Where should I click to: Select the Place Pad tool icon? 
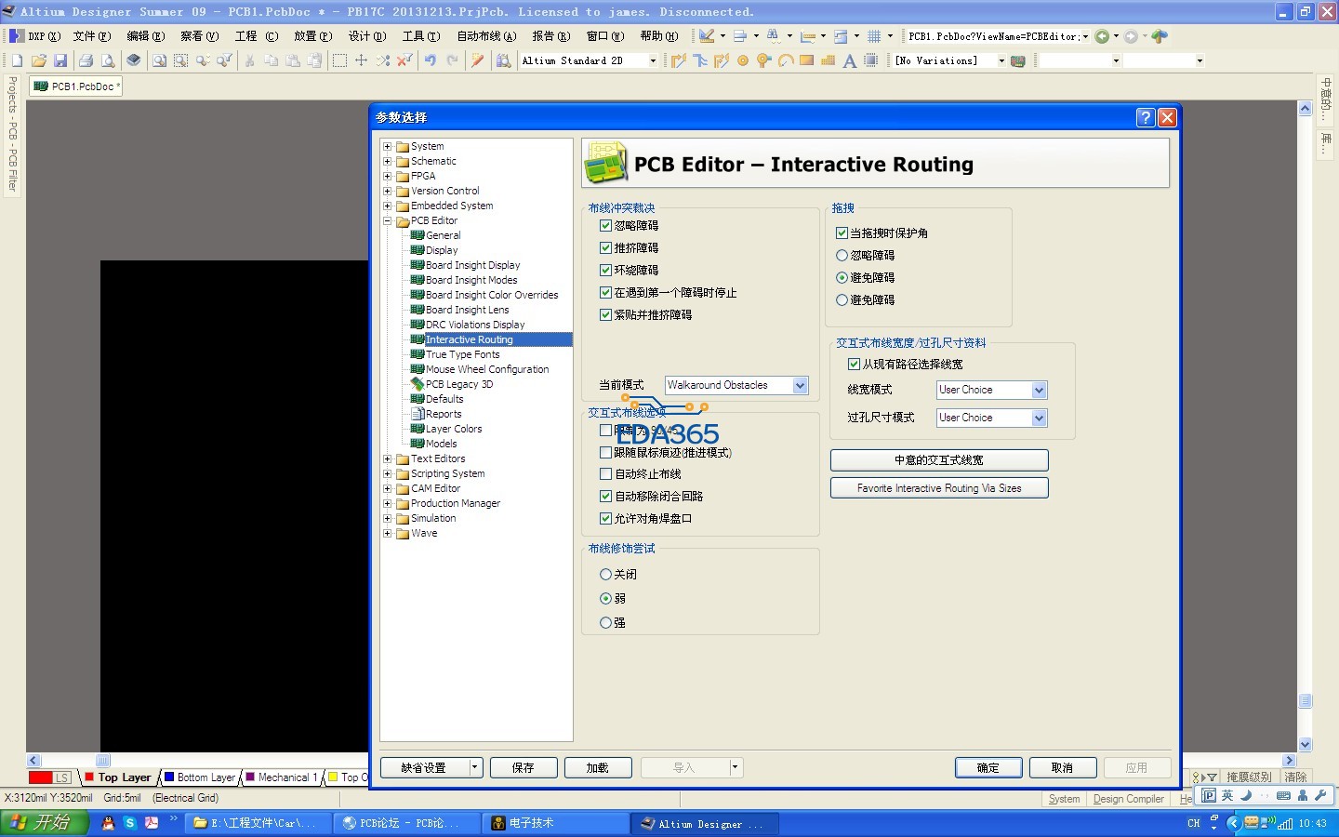[743, 60]
